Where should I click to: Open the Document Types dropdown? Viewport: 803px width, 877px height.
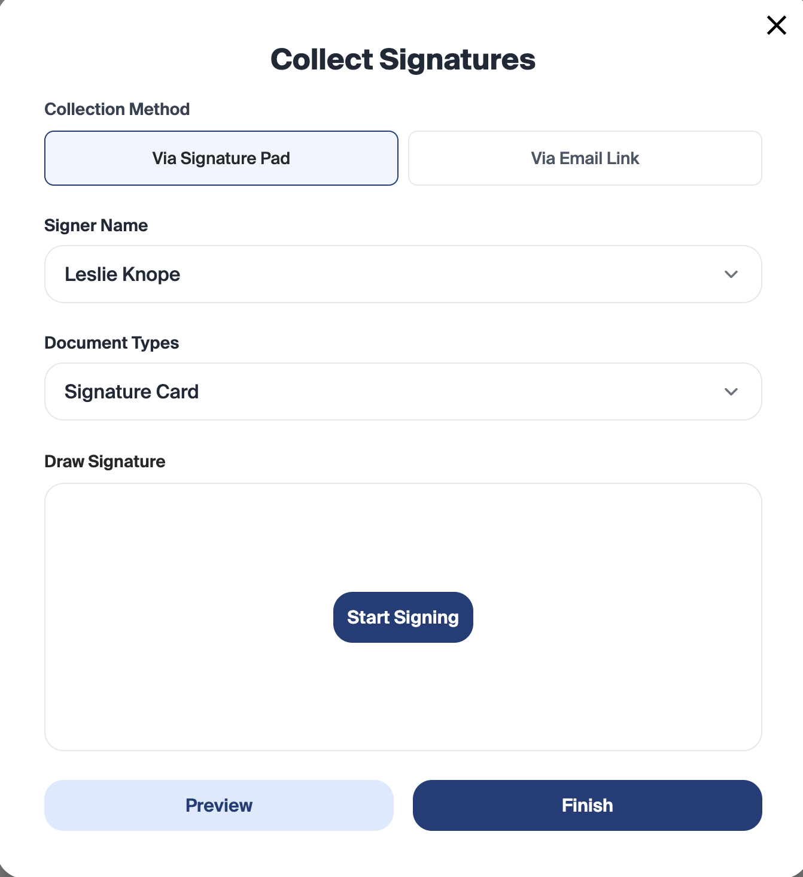[x=403, y=391]
